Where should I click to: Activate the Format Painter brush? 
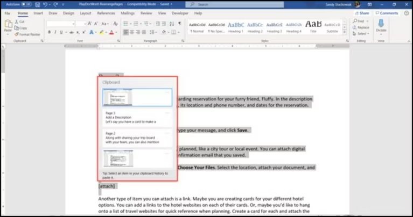pos(27,34)
